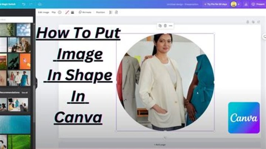Select the dark green leaf photo thumbnail
Screen dimensions: 266x149
click(x=13, y=62)
